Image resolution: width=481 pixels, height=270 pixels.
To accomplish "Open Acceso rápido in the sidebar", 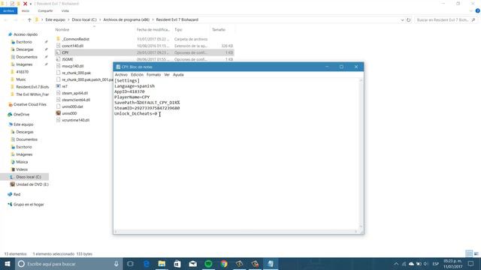I will pyautogui.click(x=26, y=34).
